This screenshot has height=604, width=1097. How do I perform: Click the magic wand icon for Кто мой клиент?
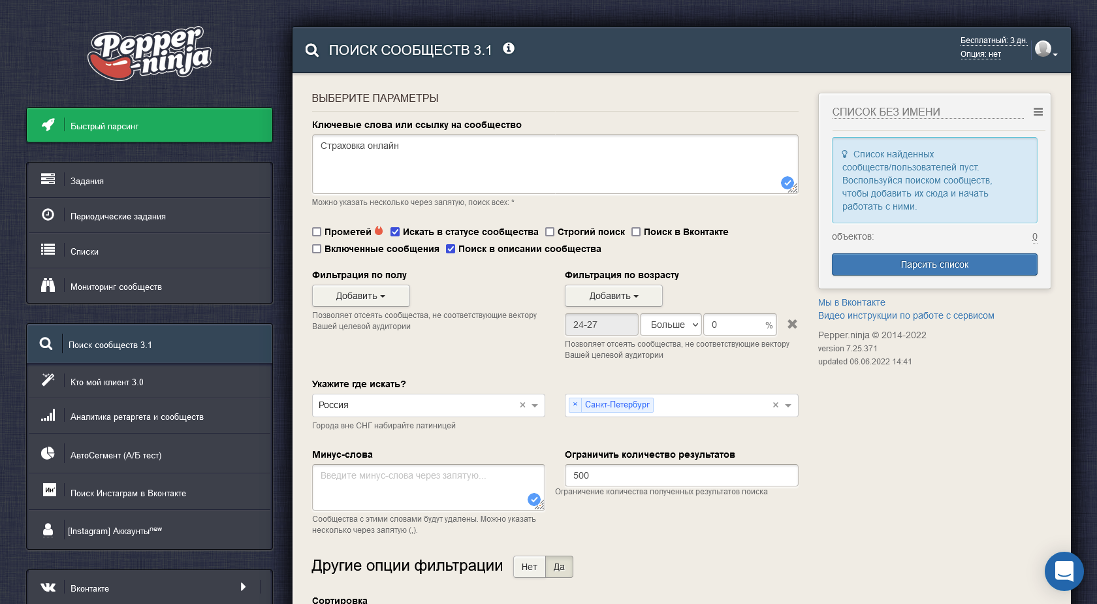click(48, 380)
